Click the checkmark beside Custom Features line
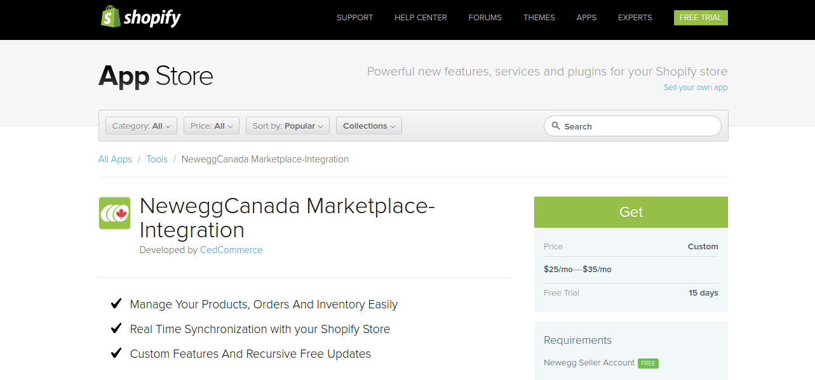 [x=116, y=353]
